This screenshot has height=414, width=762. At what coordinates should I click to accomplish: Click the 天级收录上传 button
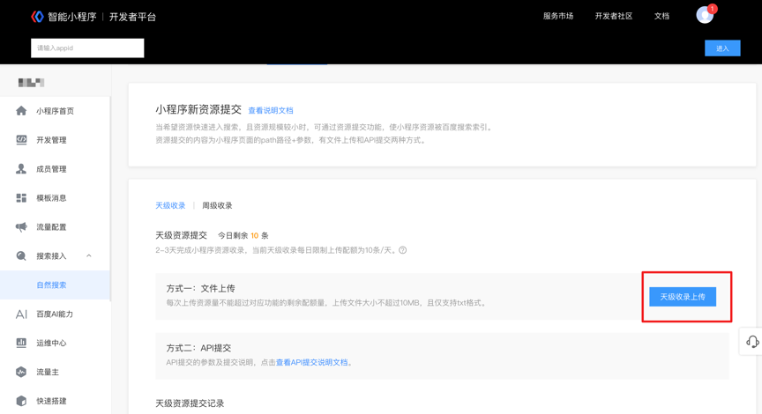(683, 297)
